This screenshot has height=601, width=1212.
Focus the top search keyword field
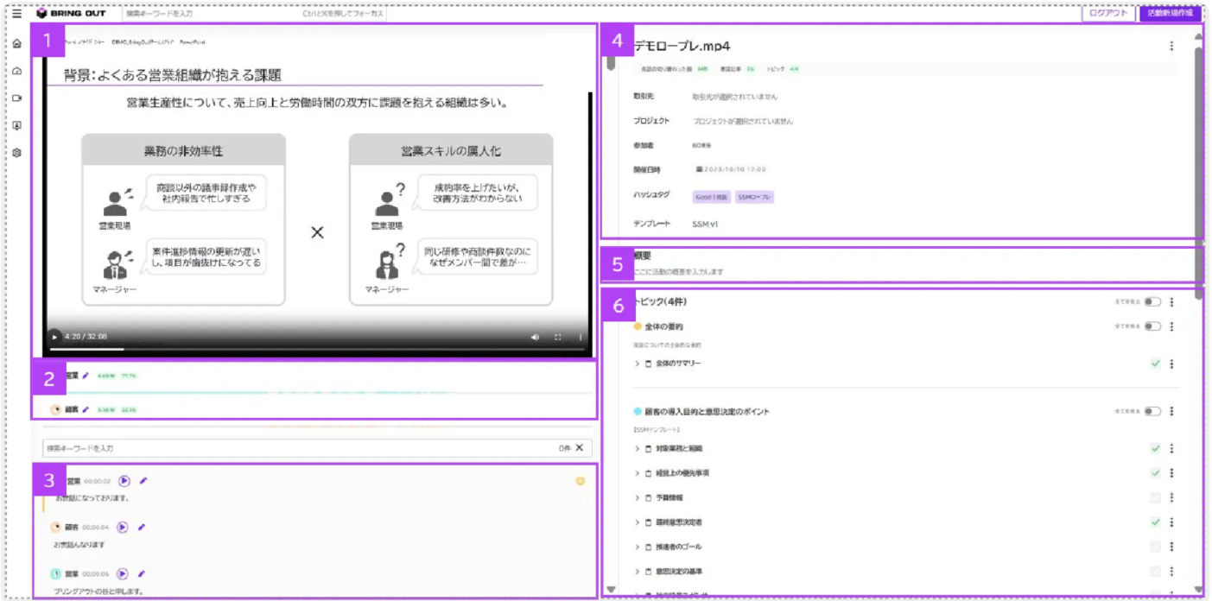[253, 13]
